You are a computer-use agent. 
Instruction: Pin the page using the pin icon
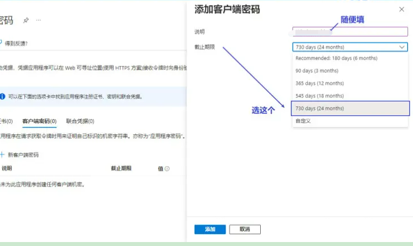pos(26,20)
